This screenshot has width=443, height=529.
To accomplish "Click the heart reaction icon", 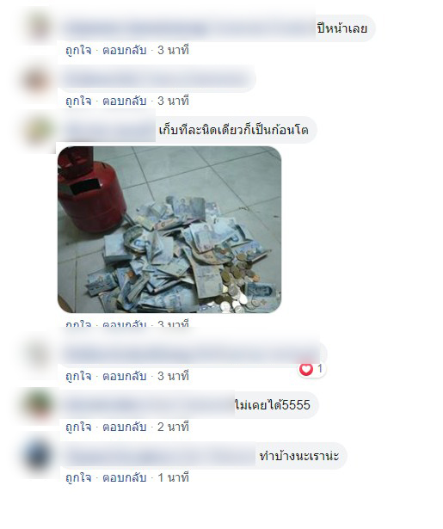I will [306, 369].
